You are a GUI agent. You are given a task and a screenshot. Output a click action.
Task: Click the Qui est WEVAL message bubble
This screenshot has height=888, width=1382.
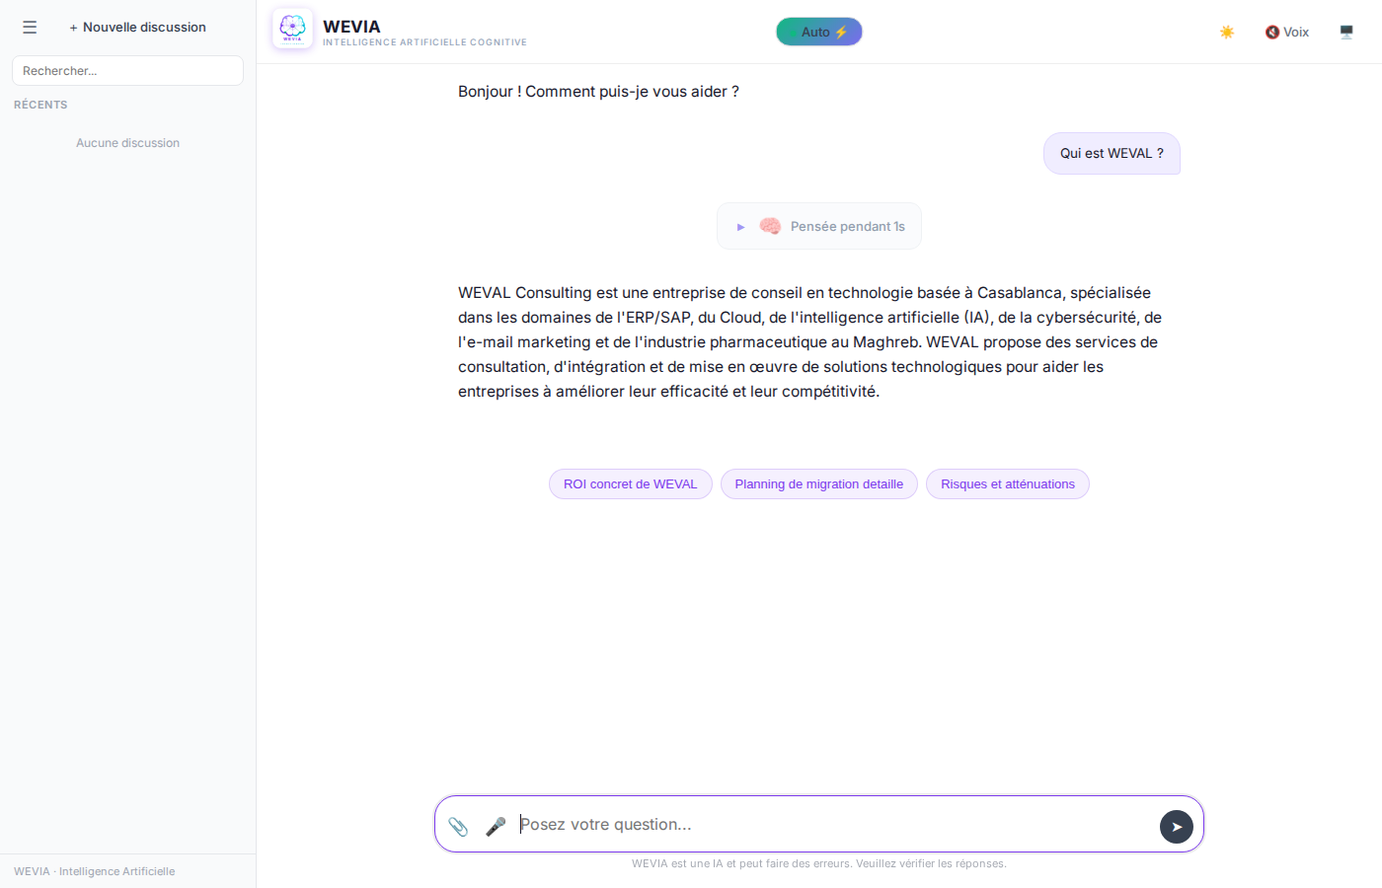pos(1112,154)
